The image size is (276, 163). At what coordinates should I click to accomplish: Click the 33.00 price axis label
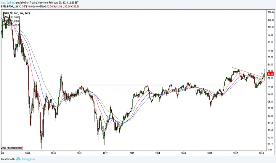pyautogui.click(x=271, y=87)
